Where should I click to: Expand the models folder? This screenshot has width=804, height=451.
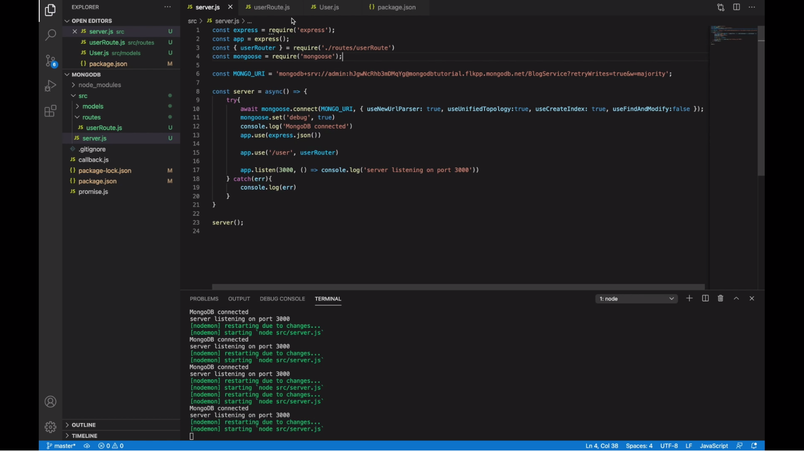tap(93, 106)
